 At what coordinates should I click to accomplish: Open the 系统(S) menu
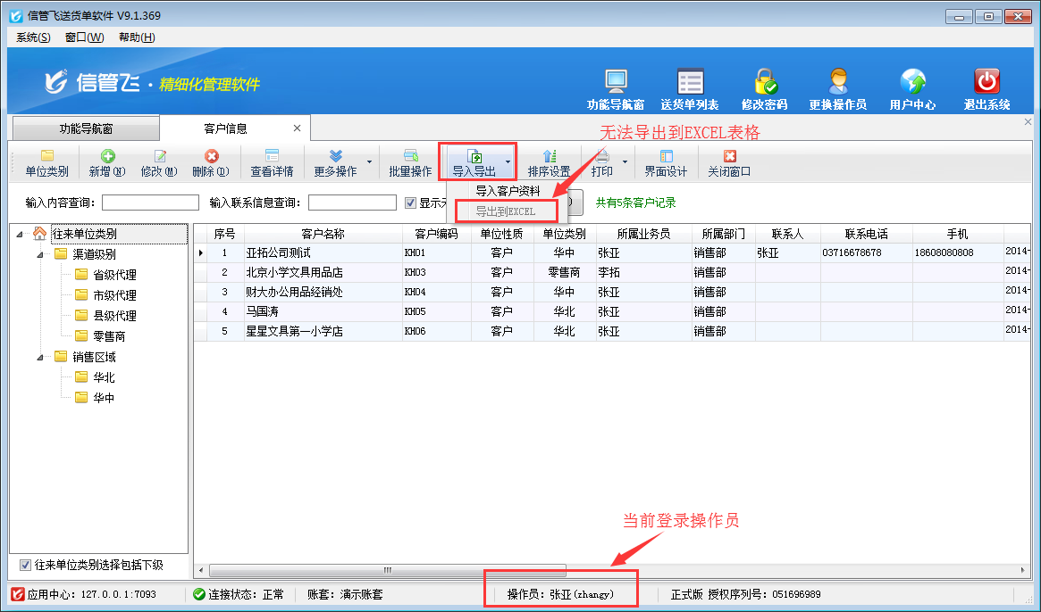pyautogui.click(x=33, y=37)
